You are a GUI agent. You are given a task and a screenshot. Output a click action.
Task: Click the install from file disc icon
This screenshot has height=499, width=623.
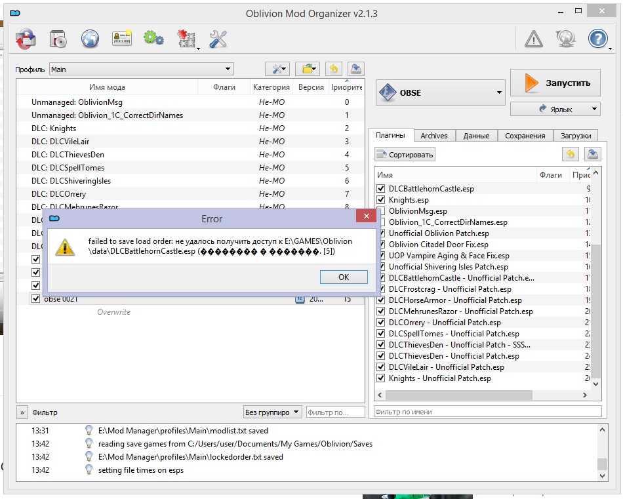click(x=58, y=39)
